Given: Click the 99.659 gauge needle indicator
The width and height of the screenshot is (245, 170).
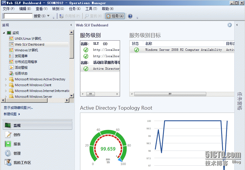Looking at the screenshot, I should point(120,160).
